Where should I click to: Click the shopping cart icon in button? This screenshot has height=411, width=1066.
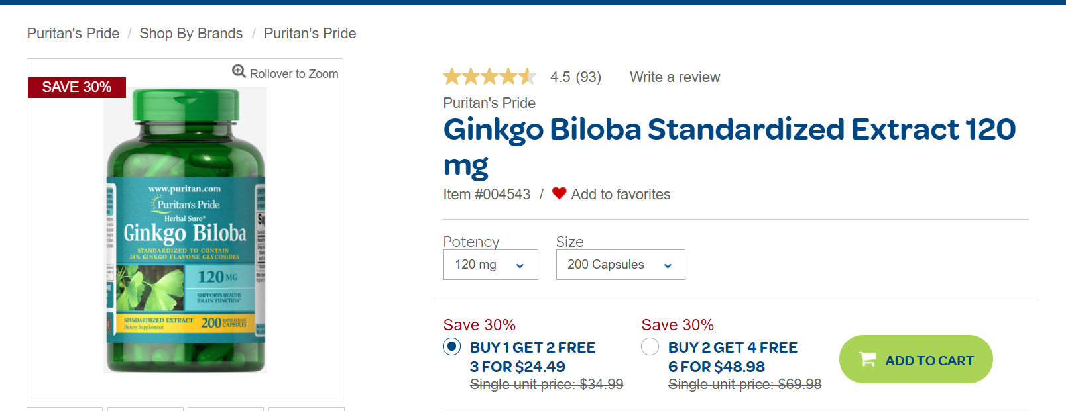coord(867,359)
